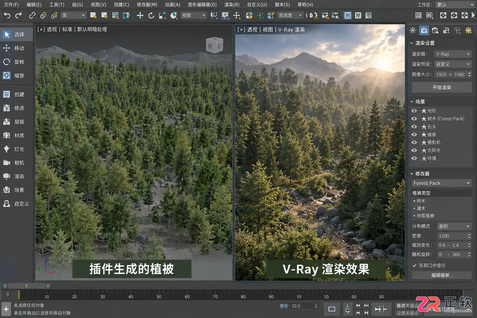Open the 修改器(M) menu
477x318 pixels.
pyautogui.click(x=147, y=5)
